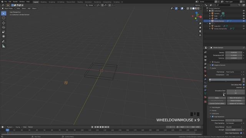Screen dimensions: 246x138
Task: Open the File Format dropdown
Action: pyautogui.click(x=234, y=72)
